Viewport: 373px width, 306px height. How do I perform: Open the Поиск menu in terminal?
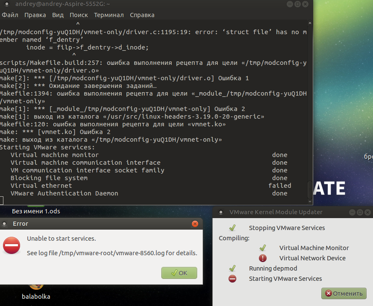pos(79,15)
